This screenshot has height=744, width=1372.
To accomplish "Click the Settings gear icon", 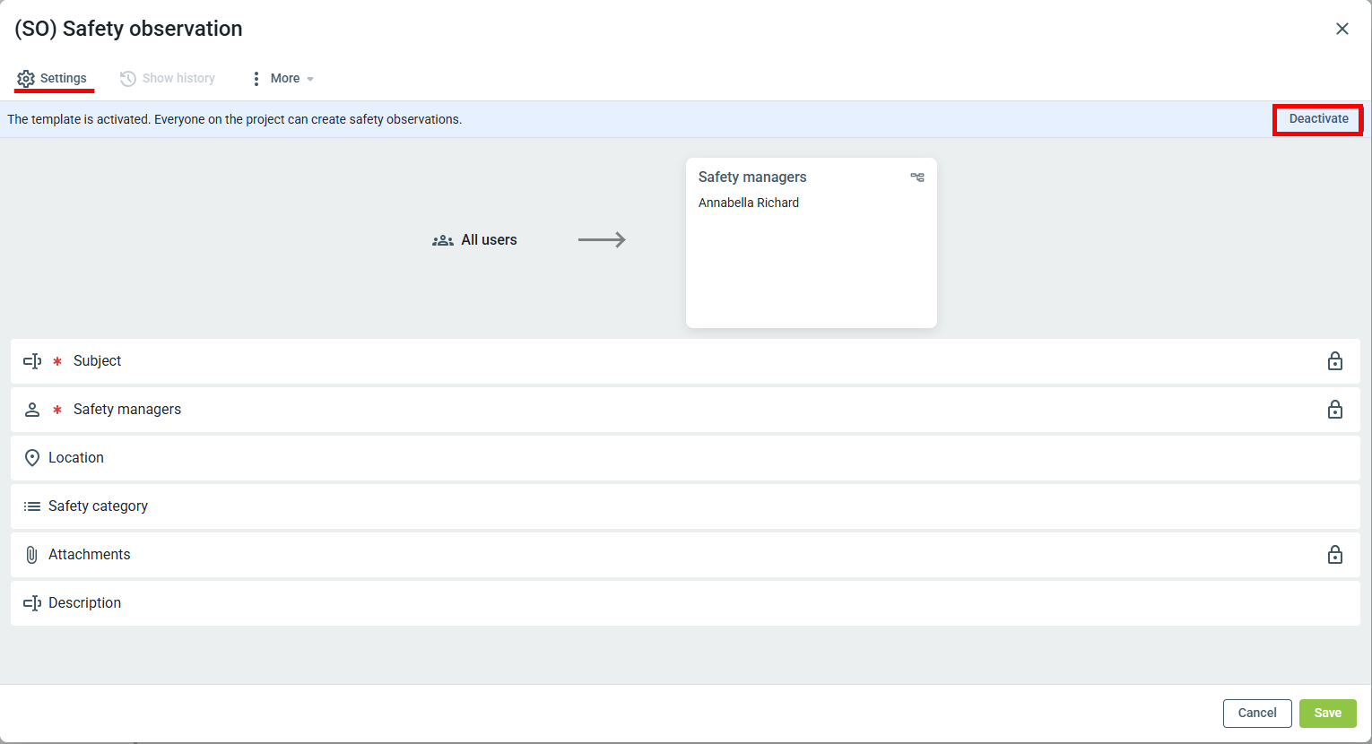I will pyautogui.click(x=26, y=79).
